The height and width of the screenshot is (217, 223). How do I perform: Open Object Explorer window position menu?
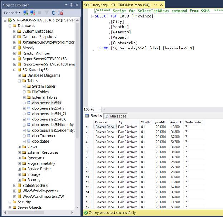coord(66,5)
